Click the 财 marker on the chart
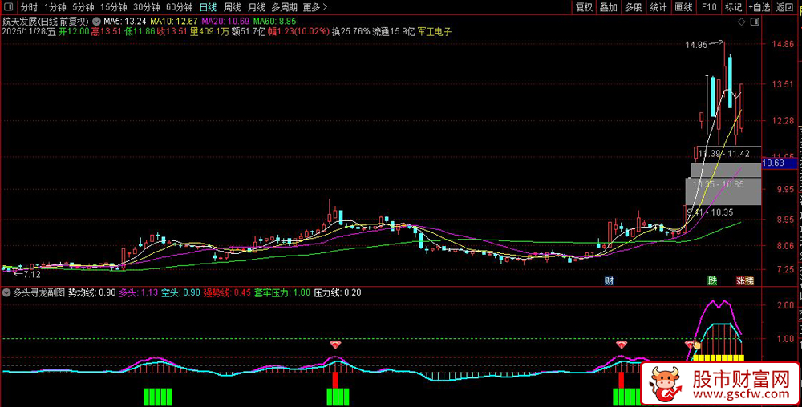This screenshot has width=802, height=407. click(x=610, y=281)
